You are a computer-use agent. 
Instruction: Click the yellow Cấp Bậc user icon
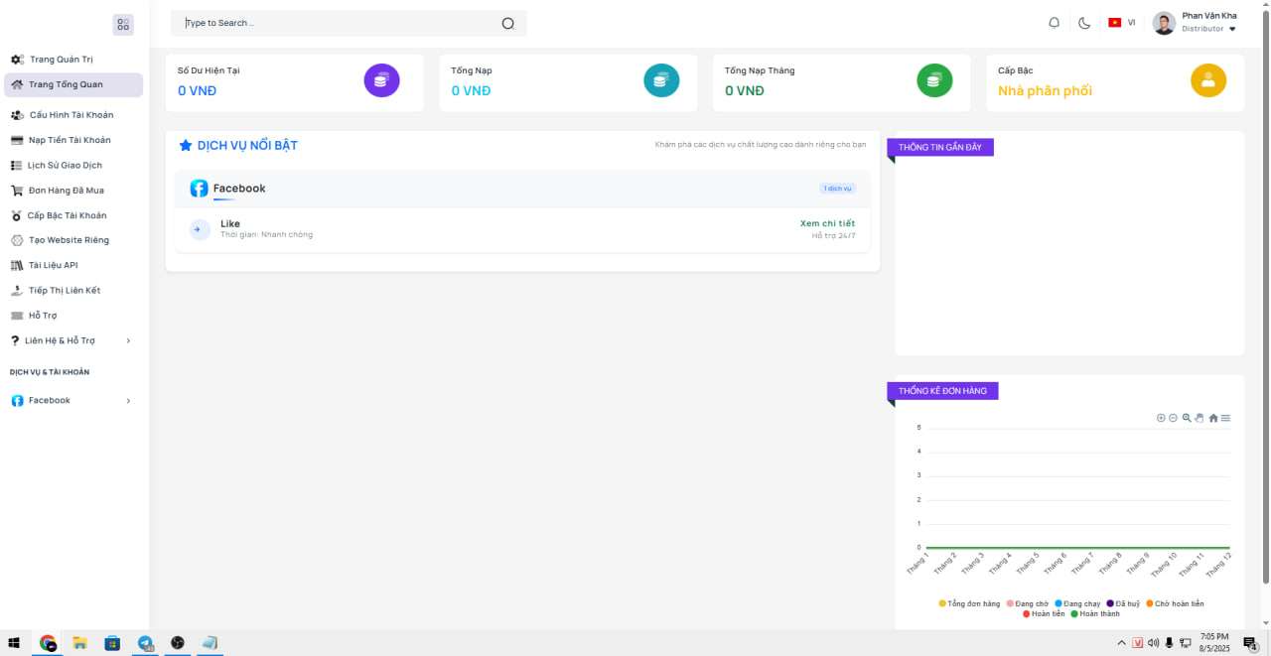click(1208, 80)
